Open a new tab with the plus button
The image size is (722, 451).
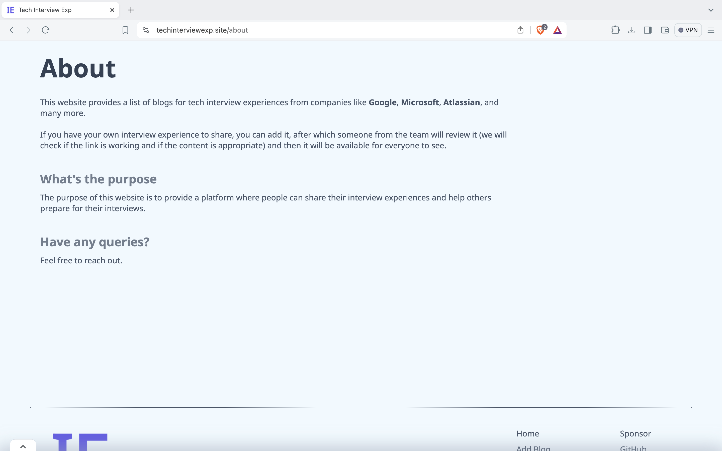click(x=131, y=10)
